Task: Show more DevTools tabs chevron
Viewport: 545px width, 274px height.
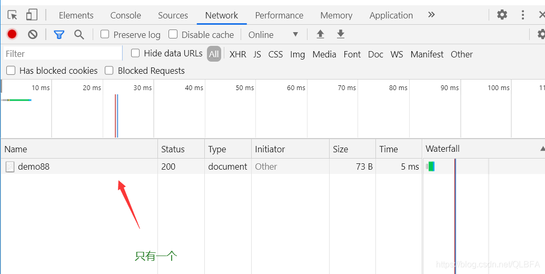Action: click(431, 15)
